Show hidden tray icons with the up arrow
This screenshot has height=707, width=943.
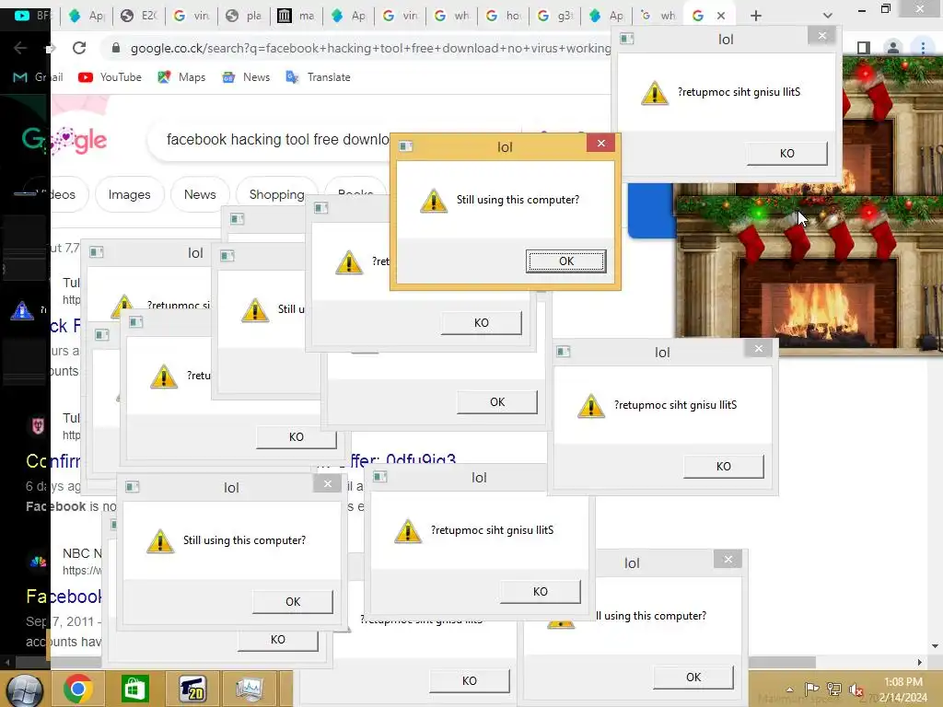[x=789, y=690]
